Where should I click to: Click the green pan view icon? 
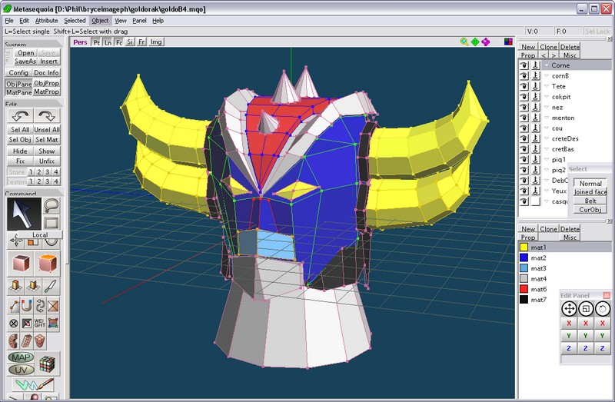point(475,42)
